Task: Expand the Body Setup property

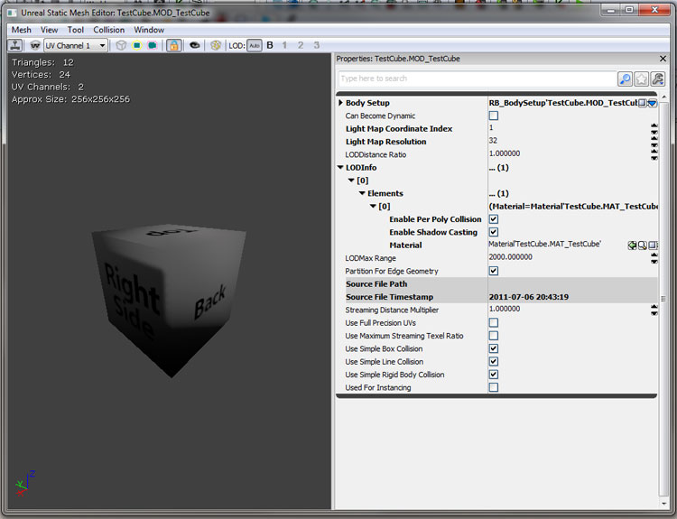Action: tap(340, 103)
